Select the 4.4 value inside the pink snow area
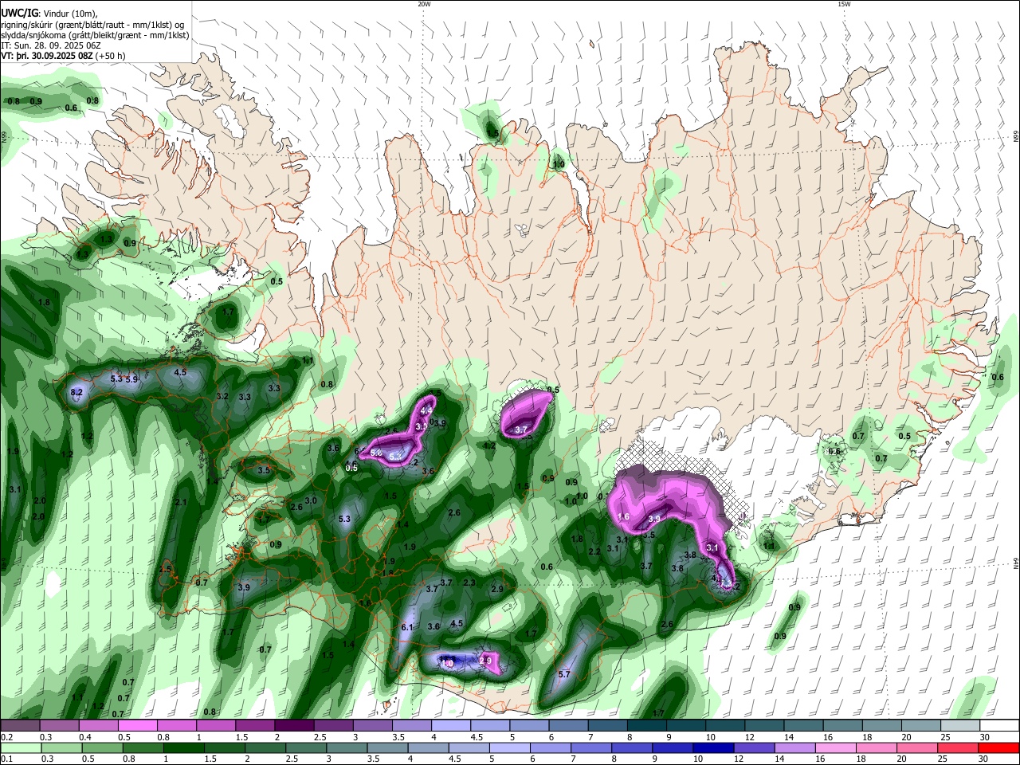 tap(426, 410)
